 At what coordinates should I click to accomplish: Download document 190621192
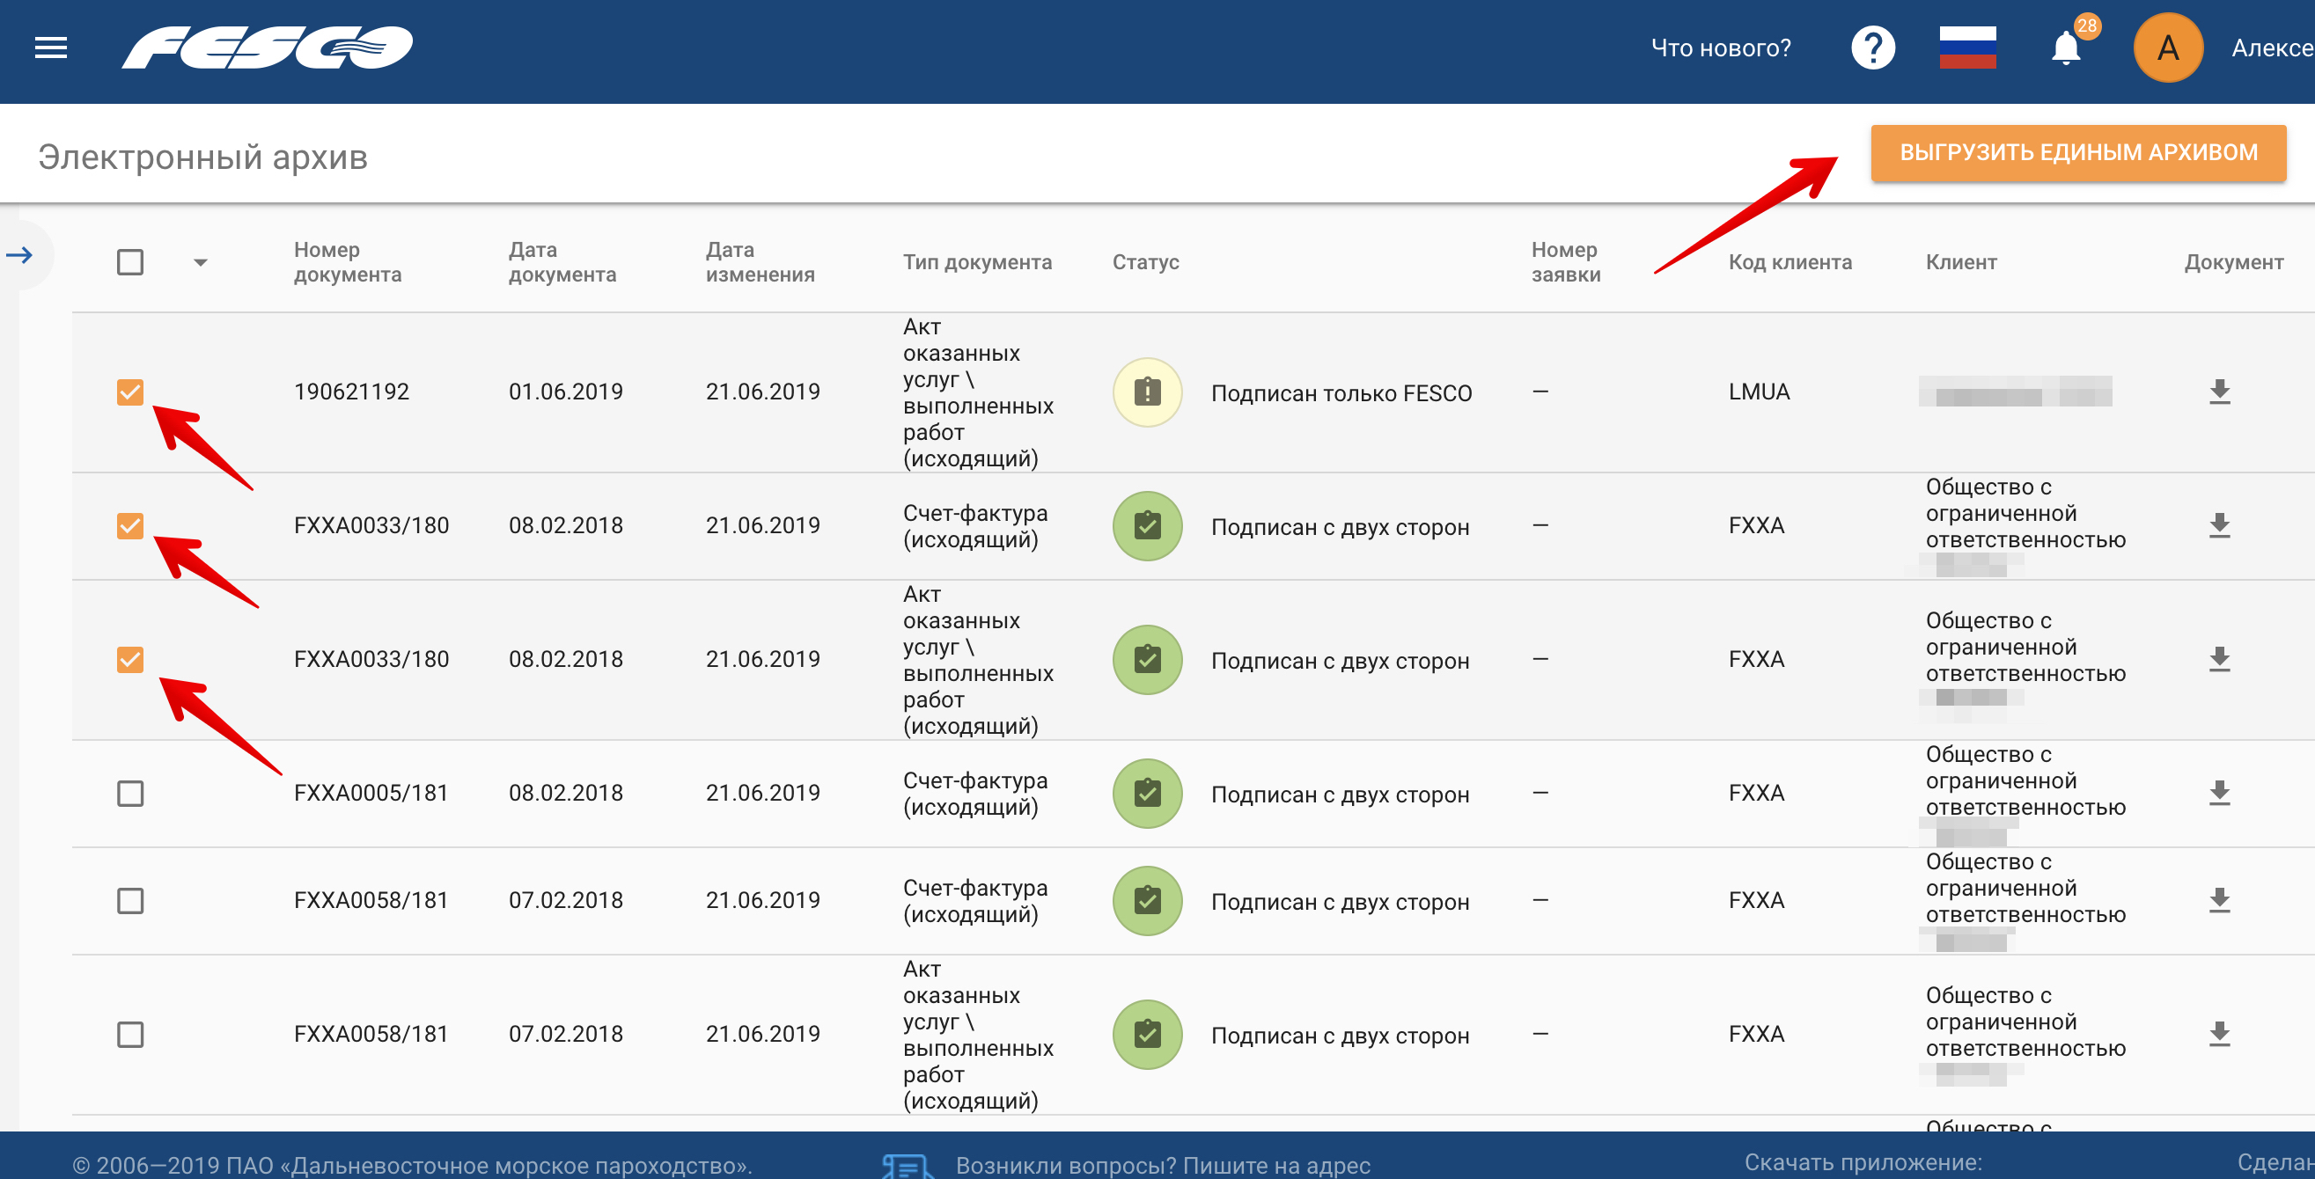pos(2219,392)
